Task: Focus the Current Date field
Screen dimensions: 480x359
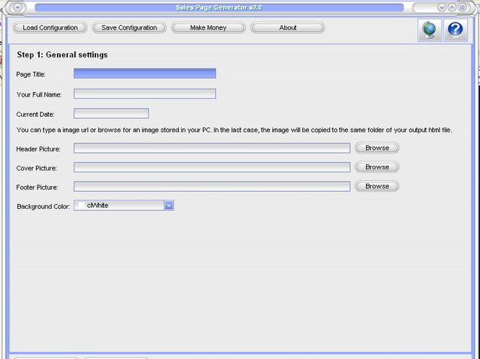Action: (111, 113)
